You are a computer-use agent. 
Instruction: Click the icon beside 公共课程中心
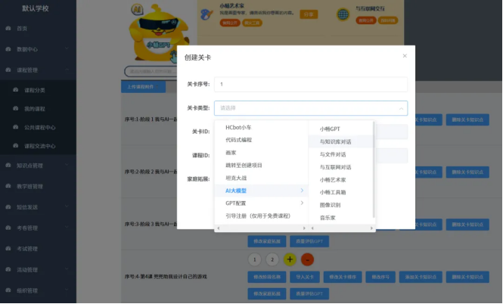[15, 127]
